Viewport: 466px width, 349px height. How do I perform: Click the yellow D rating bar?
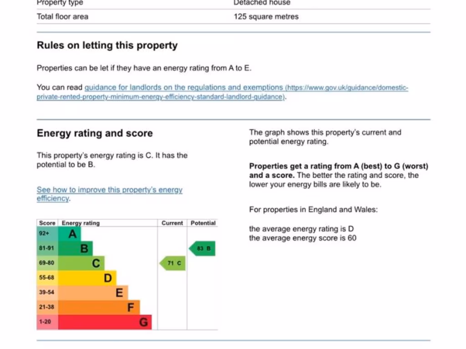pos(87,278)
